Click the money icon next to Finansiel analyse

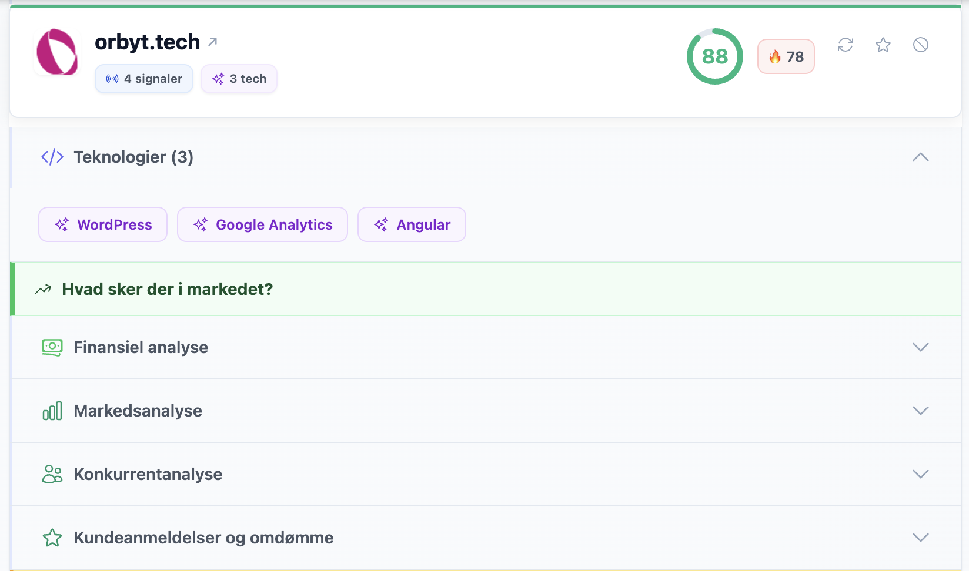(x=52, y=347)
